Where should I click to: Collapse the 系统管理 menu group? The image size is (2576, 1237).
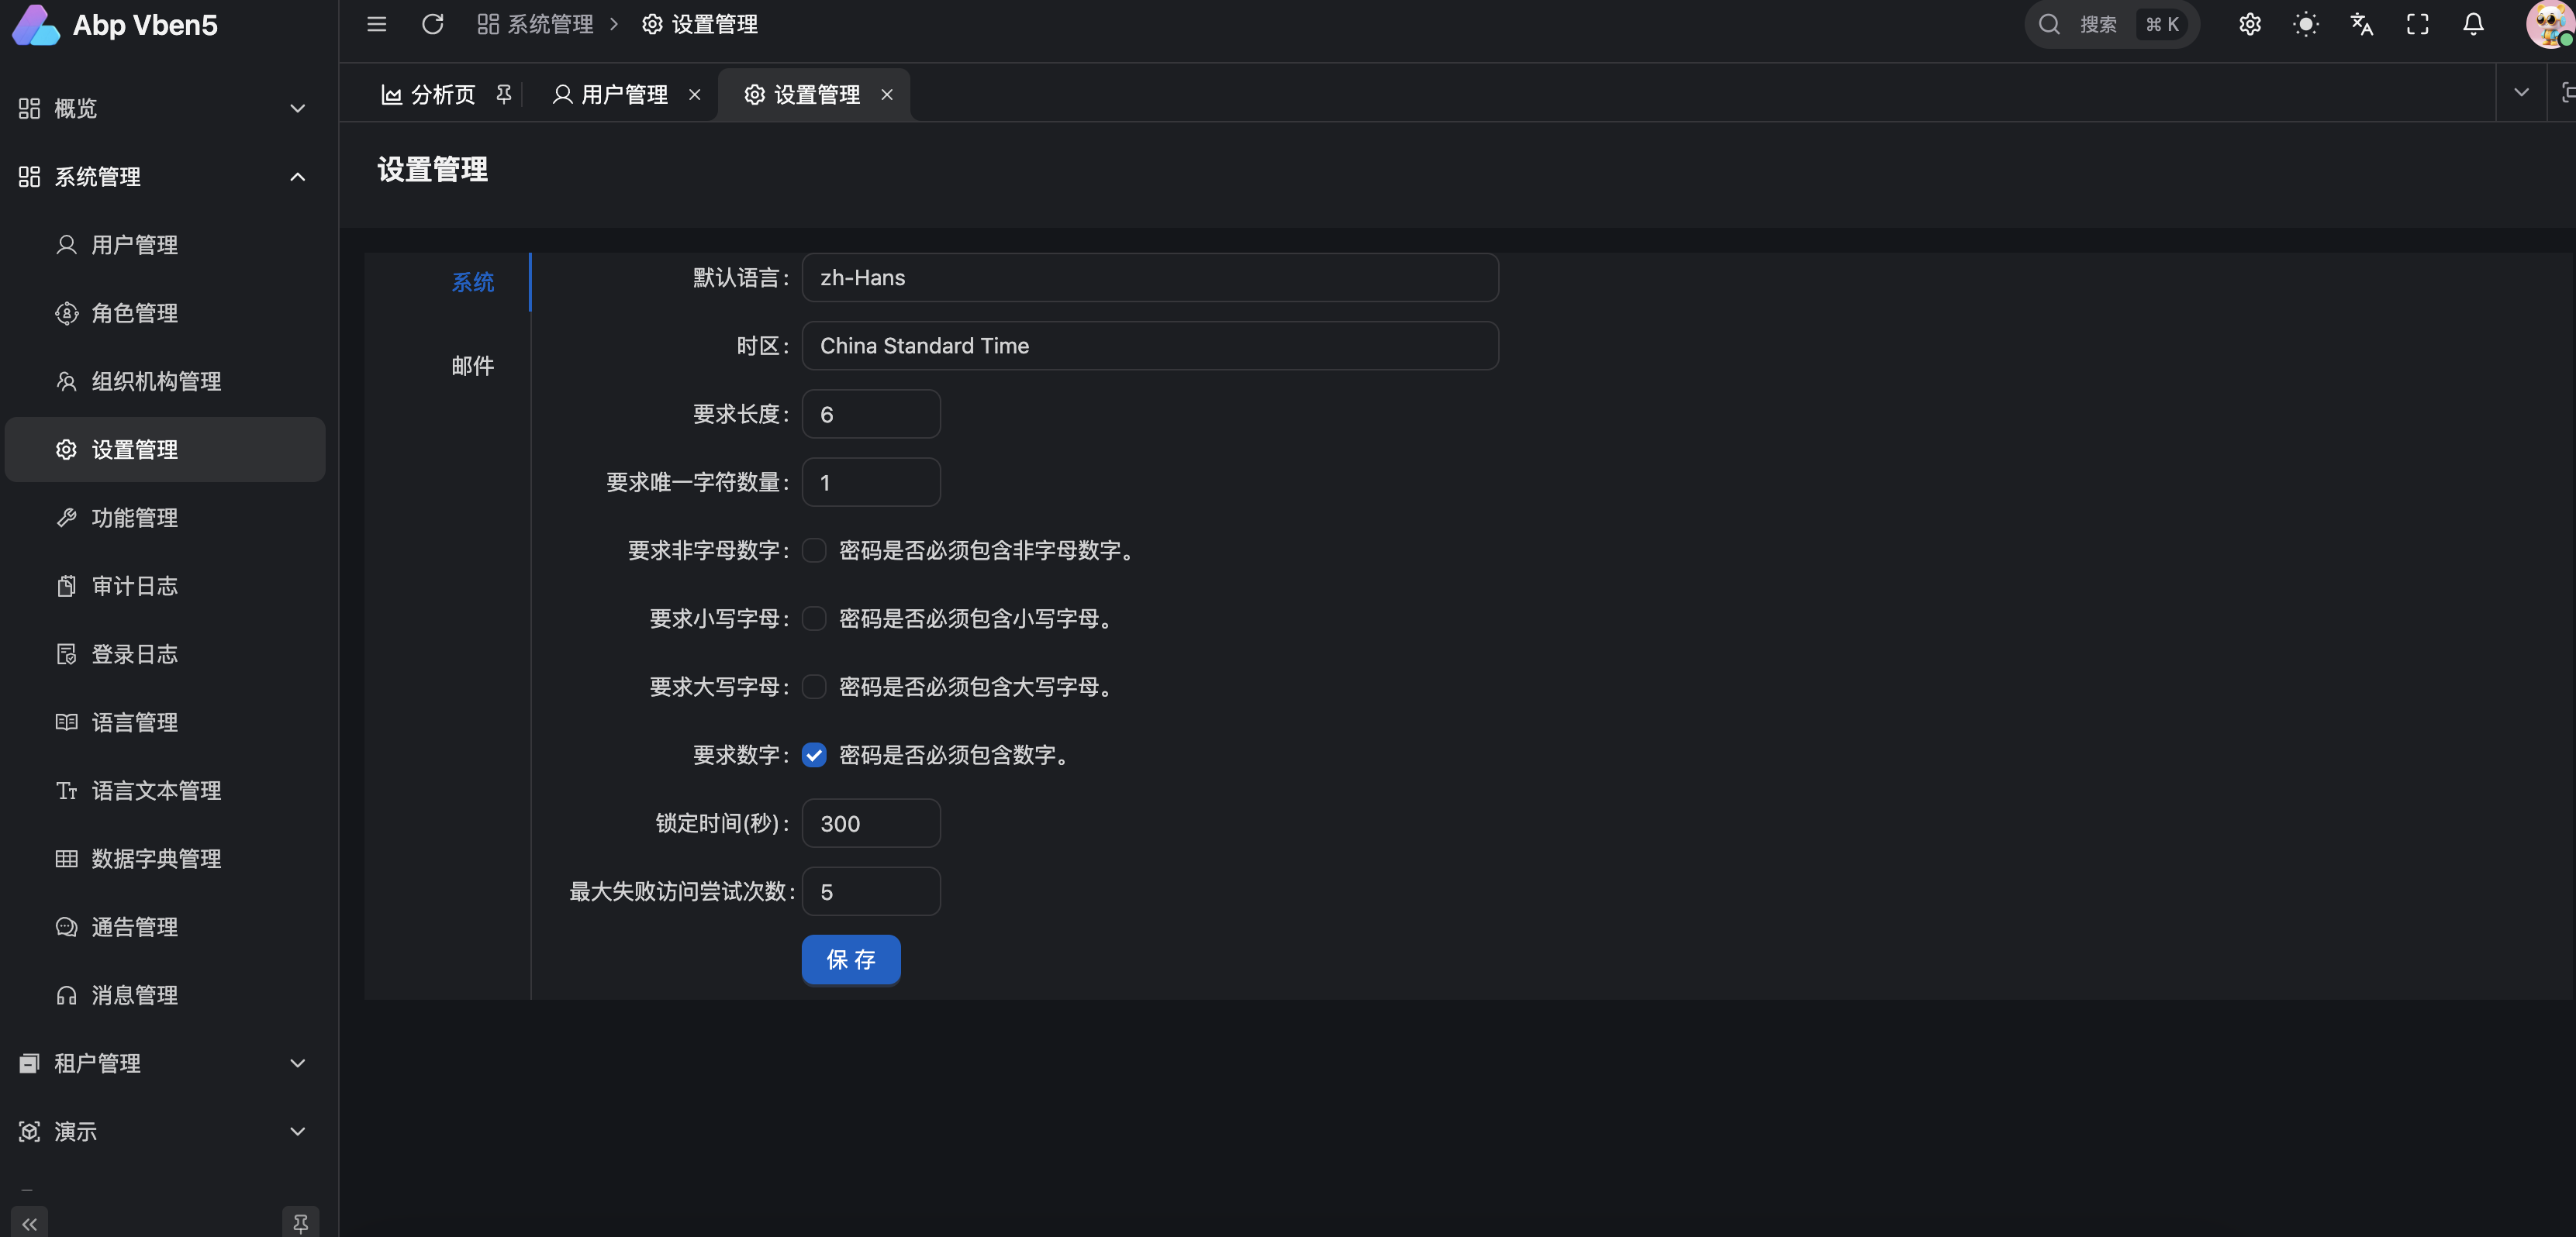click(165, 177)
